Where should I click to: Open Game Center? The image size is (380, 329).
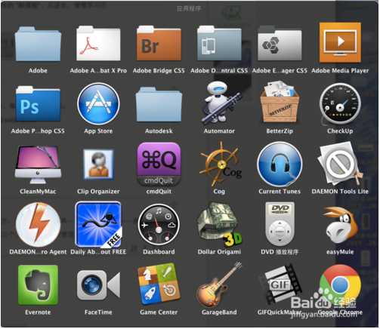coord(159,285)
